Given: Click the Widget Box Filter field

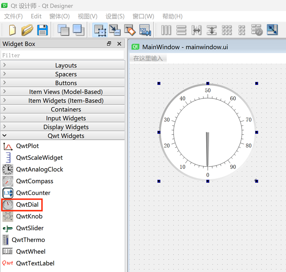Looking at the screenshot, I should tap(63, 55).
